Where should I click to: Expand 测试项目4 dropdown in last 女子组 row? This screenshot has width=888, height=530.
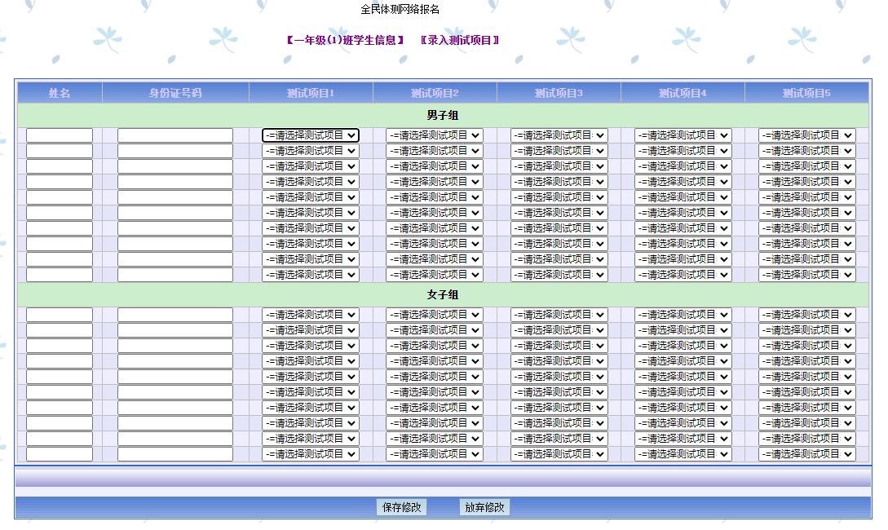pos(683,454)
